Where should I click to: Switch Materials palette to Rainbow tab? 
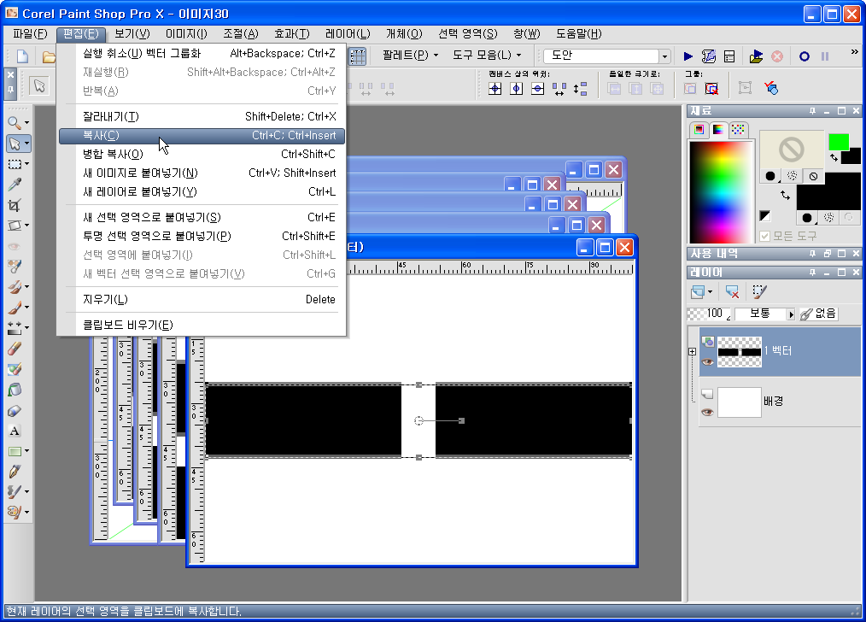point(718,129)
